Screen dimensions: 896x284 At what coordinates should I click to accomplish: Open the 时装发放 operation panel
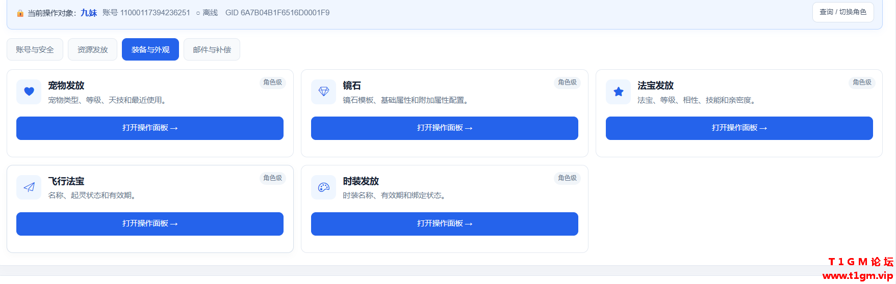pos(445,224)
